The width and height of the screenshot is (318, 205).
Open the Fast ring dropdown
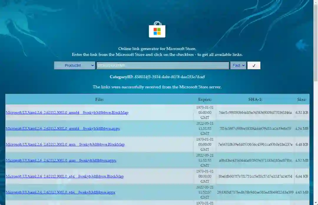click(238, 66)
